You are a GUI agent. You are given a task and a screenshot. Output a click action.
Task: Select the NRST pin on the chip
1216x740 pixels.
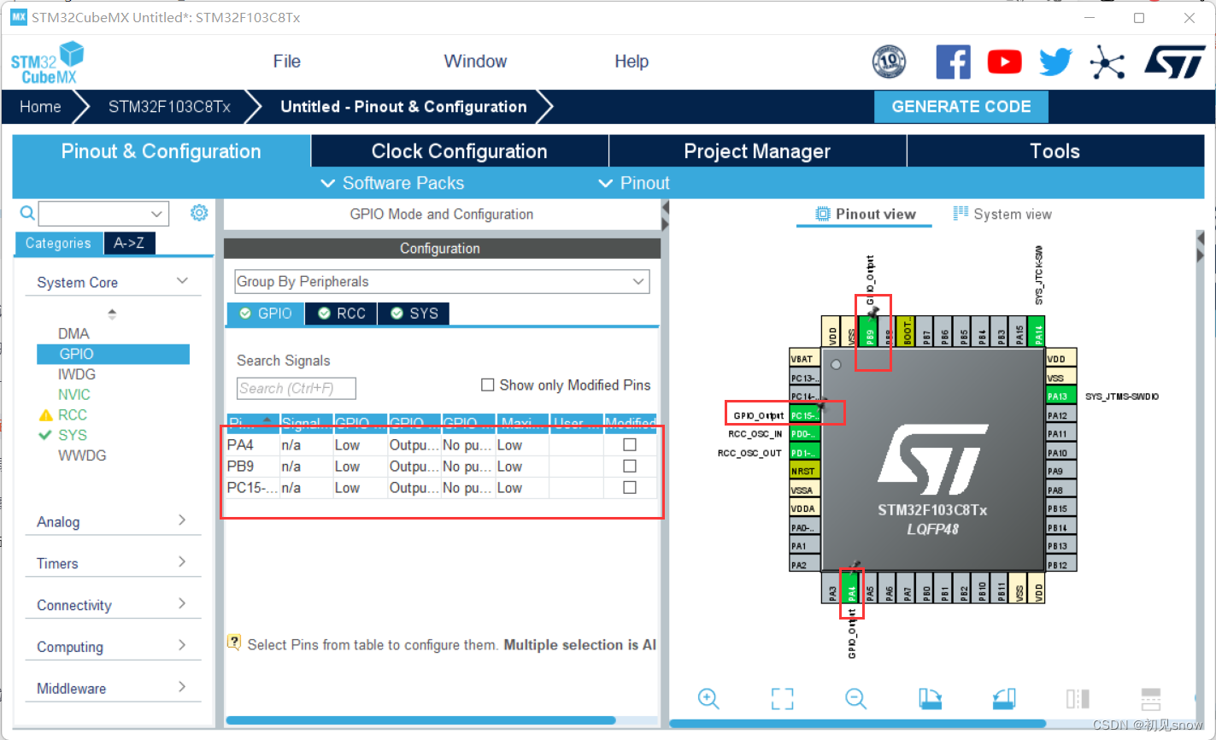coord(804,471)
